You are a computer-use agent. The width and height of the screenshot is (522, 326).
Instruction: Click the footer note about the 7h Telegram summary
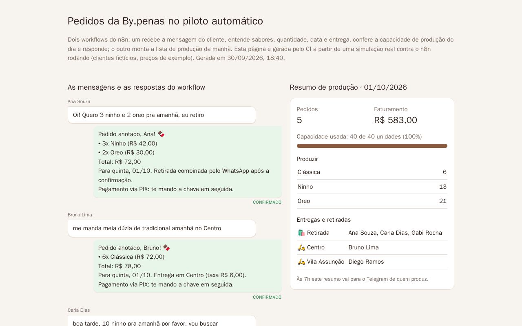(363, 279)
